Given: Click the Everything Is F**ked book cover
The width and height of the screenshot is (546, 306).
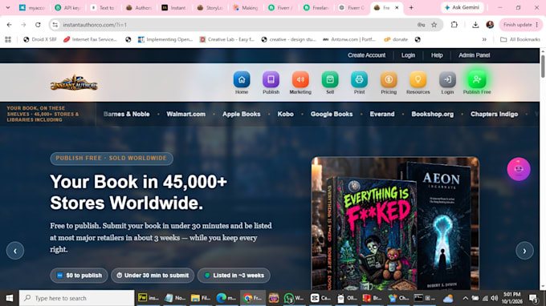Looking at the screenshot, I should click(x=371, y=233).
